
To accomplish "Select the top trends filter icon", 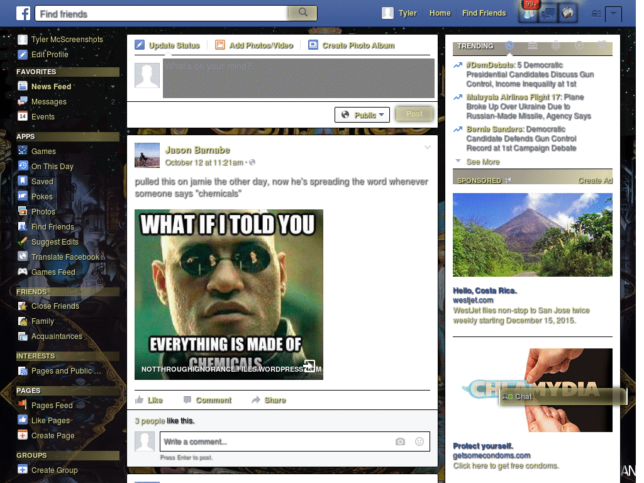I will tap(509, 45).
